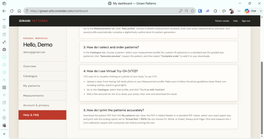Open Settings and more ellipsis

[239, 11]
